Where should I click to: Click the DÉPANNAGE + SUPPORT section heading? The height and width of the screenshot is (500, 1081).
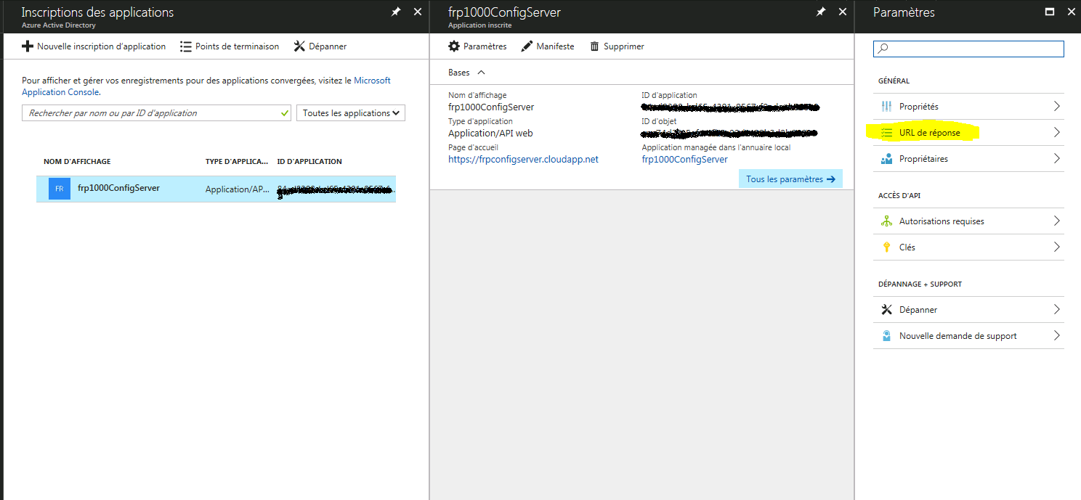tap(920, 284)
